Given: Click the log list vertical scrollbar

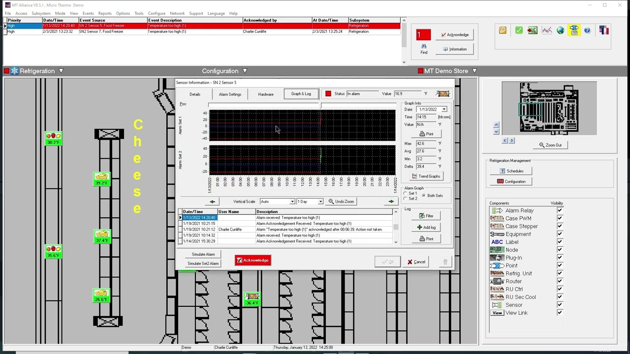Looking at the screenshot, I should [396, 227].
